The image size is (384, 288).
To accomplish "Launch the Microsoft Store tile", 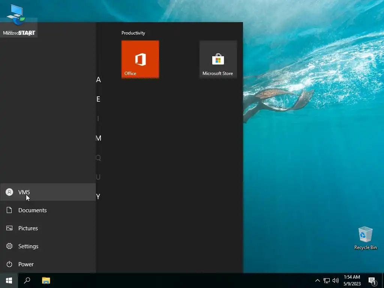I will click(218, 59).
